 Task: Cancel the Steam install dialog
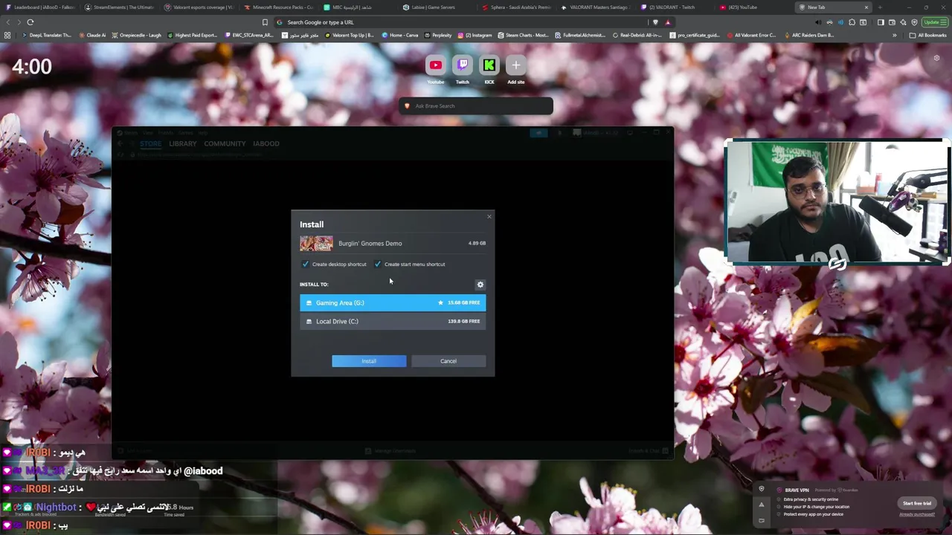click(x=448, y=361)
